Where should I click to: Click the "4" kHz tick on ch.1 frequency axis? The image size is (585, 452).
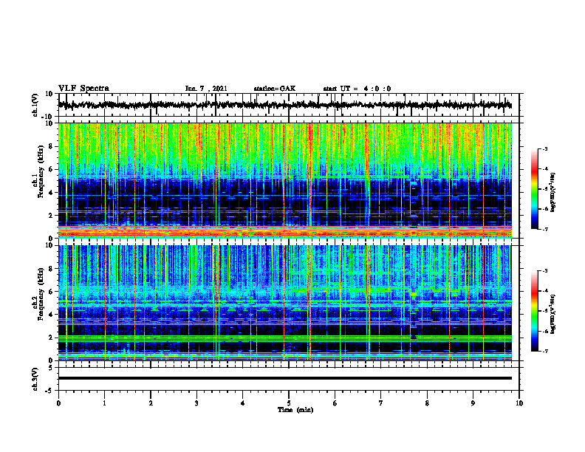coord(52,193)
